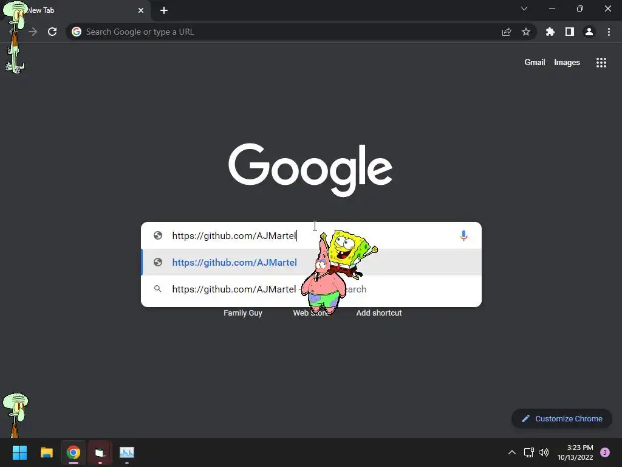Open File Explorer from the taskbar
Image resolution: width=622 pixels, height=467 pixels.
click(x=47, y=452)
